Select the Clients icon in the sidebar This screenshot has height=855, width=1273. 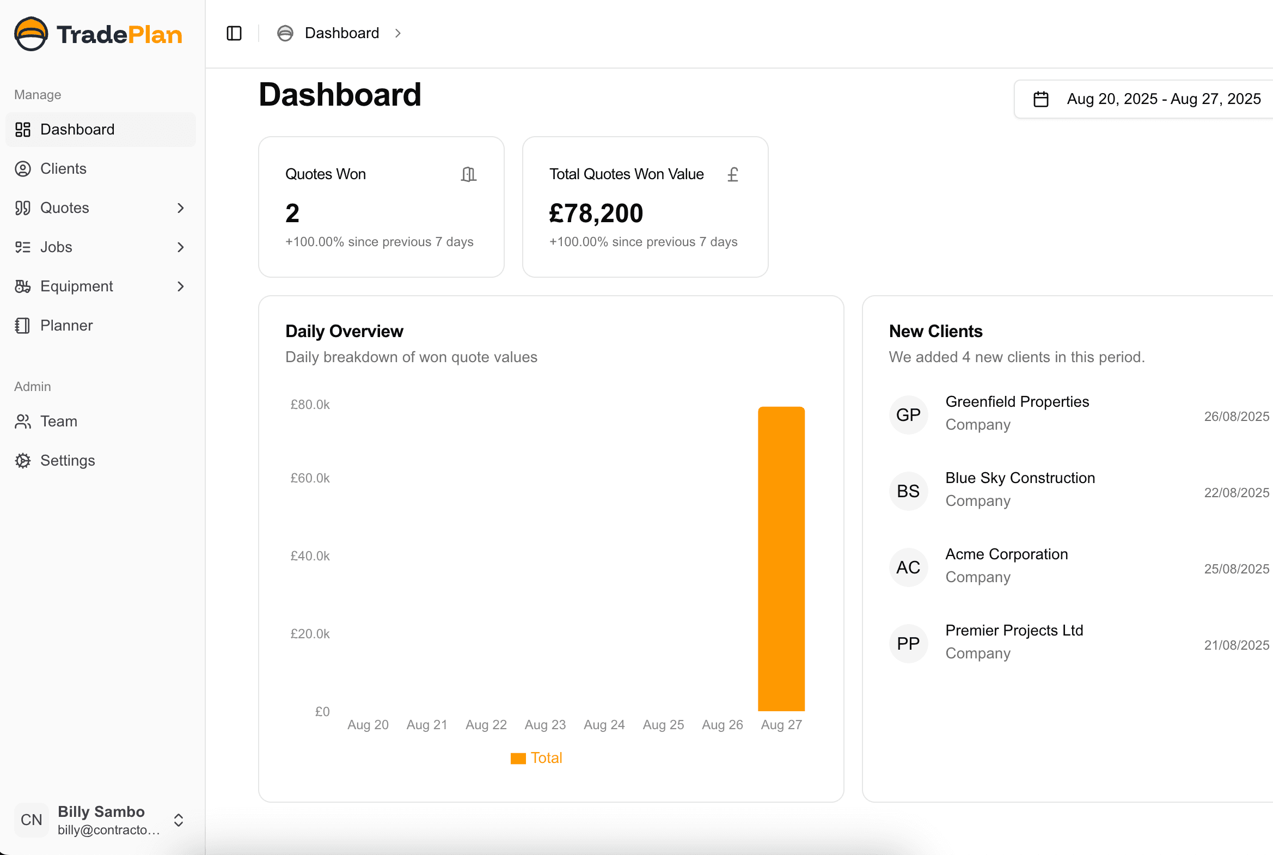tap(23, 168)
